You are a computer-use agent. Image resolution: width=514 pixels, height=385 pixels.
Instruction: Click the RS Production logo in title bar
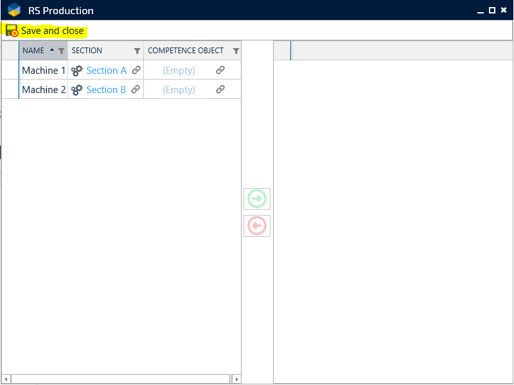(14, 10)
